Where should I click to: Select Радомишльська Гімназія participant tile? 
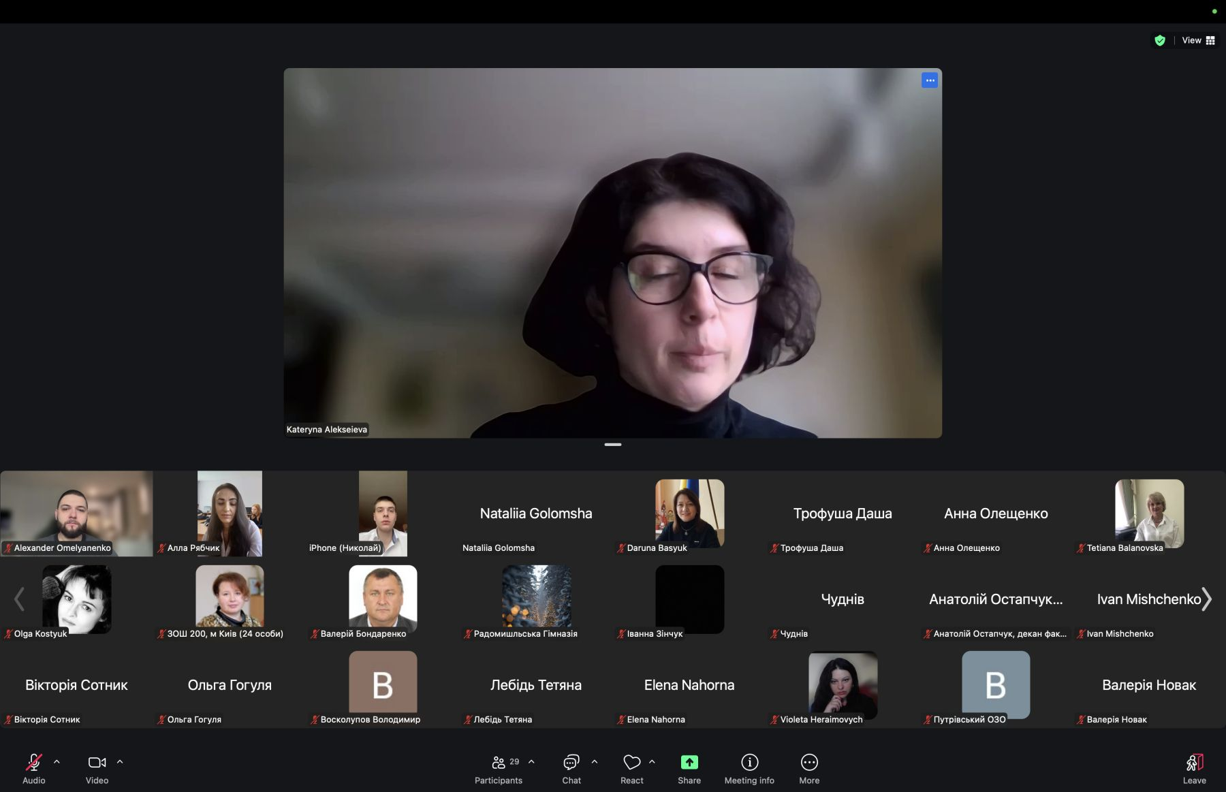536,599
